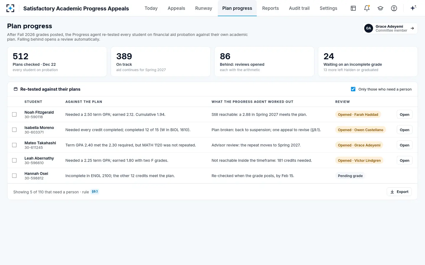Launch the sparkle assistant icon
The height and width of the screenshot is (265, 425).
[x=413, y=8]
